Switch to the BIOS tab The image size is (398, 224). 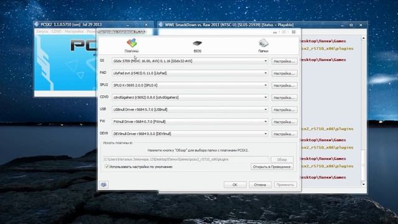tap(197, 46)
